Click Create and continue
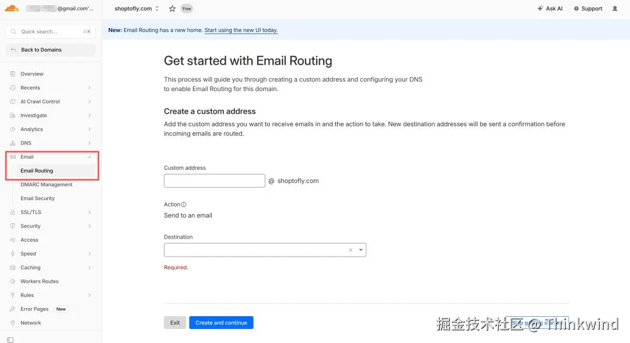Viewport: 630px width, 343px height. [x=222, y=323]
